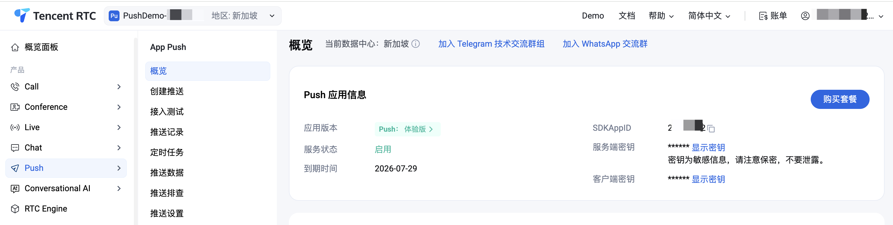Click 显示密钥 for 服务端密钥
The height and width of the screenshot is (225, 893).
coord(708,148)
